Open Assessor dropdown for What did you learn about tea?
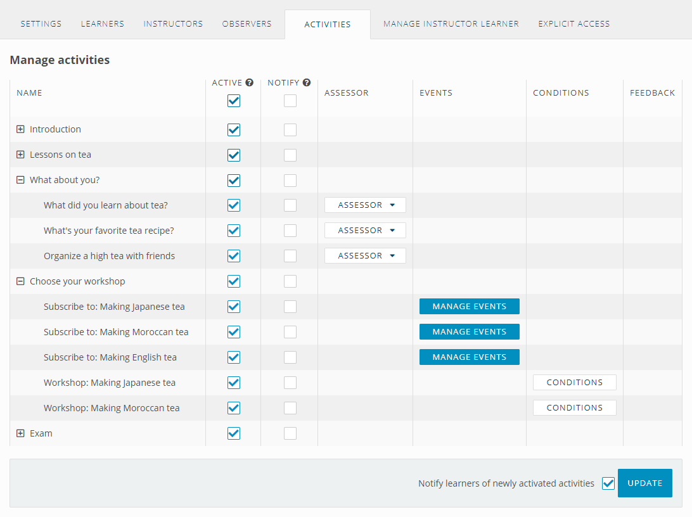This screenshot has width=692, height=517. click(365, 205)
